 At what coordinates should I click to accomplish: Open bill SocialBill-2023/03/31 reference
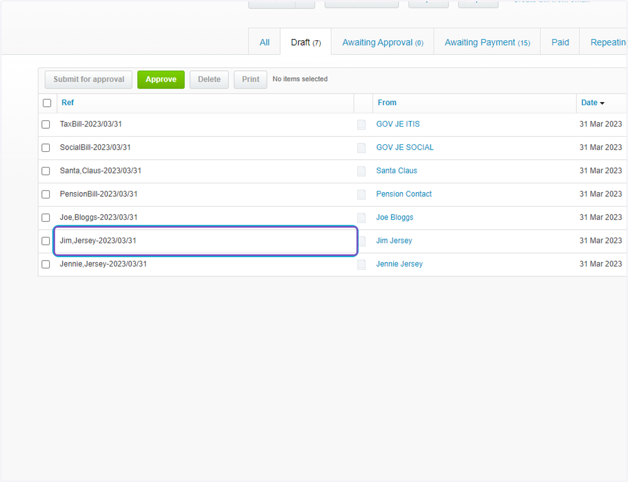(95, 148)
